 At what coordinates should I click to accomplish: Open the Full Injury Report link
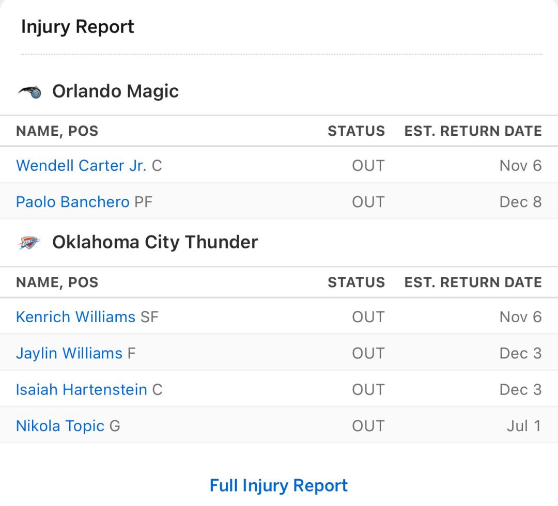(x=278, y=486)
